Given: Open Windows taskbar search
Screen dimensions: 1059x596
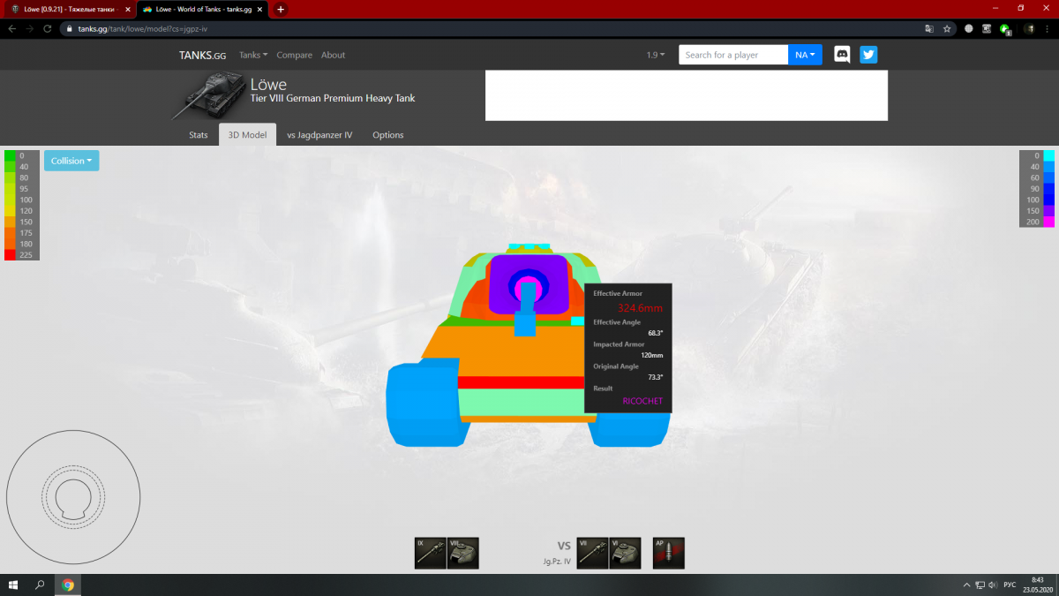Looking at the screenshot, I should tap(40, 585).
